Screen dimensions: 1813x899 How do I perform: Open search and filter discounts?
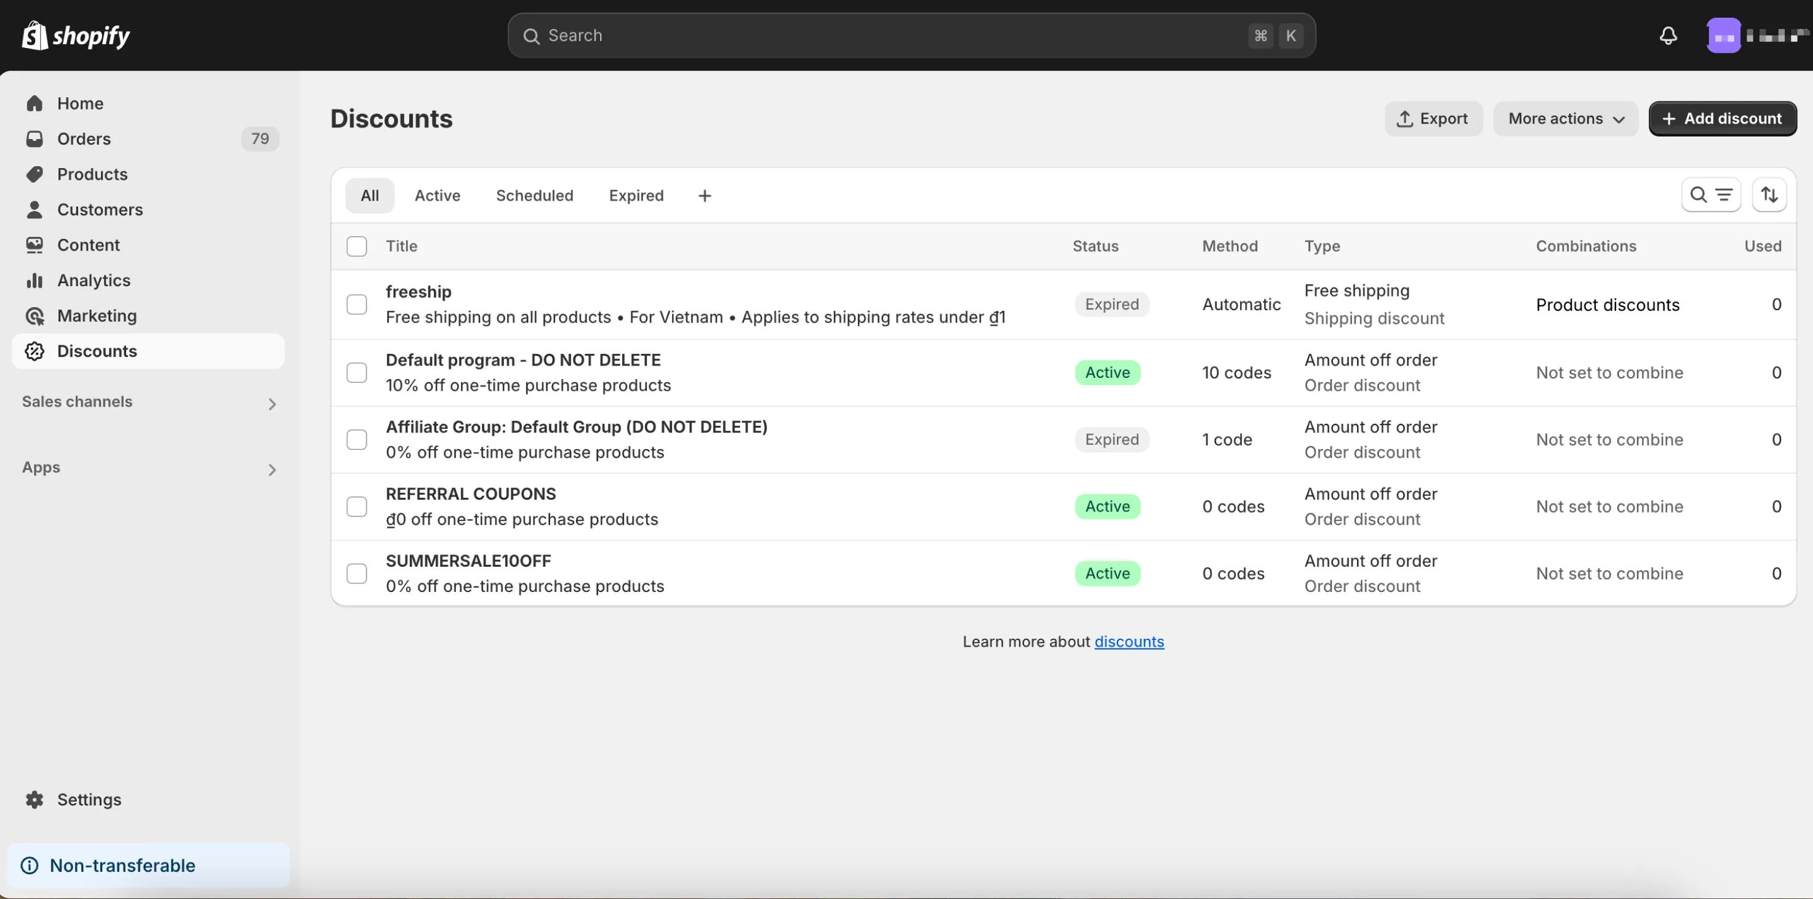1711,195
